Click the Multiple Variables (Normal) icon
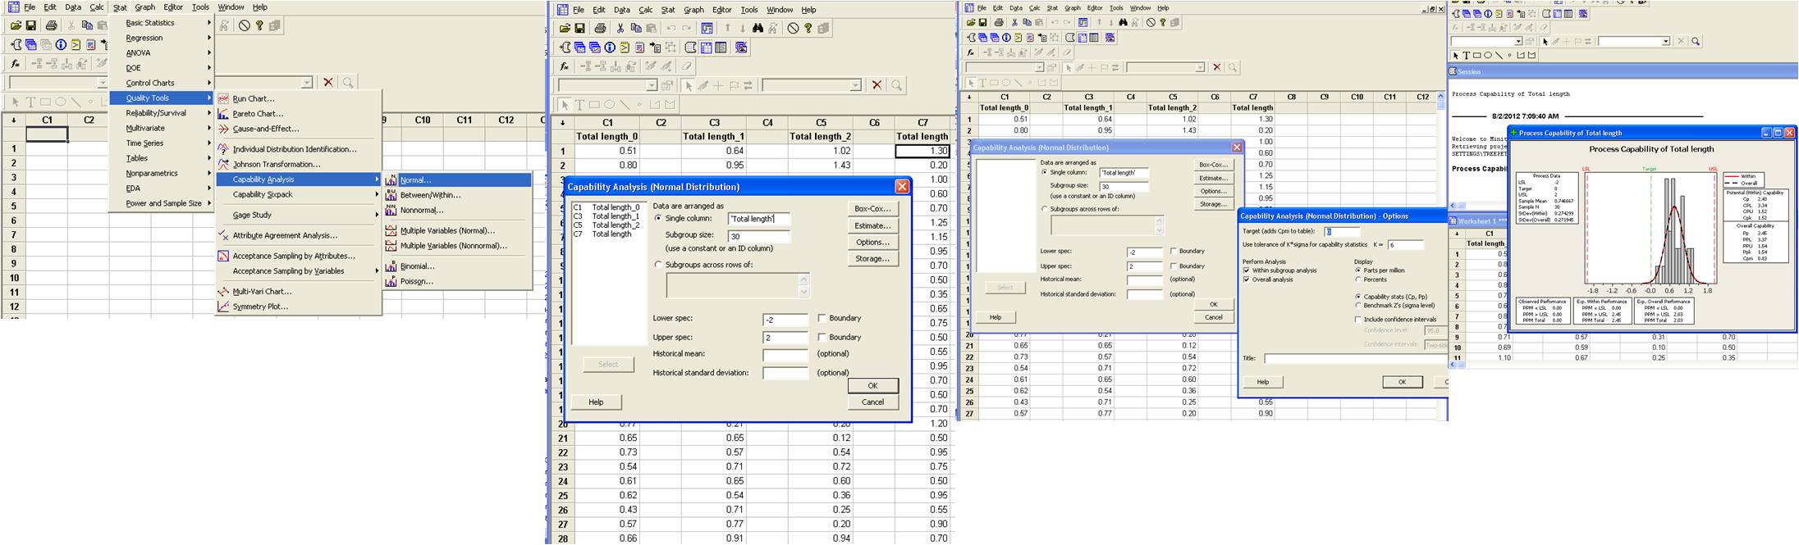 pyautogui.click(x=391, y=230)
